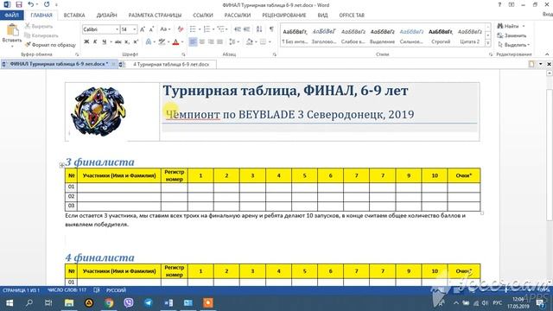Click the table move handle beside 3 финалиста
This screenshot has height=311, width=553.
pyautogui.click(x=61, y=165)
